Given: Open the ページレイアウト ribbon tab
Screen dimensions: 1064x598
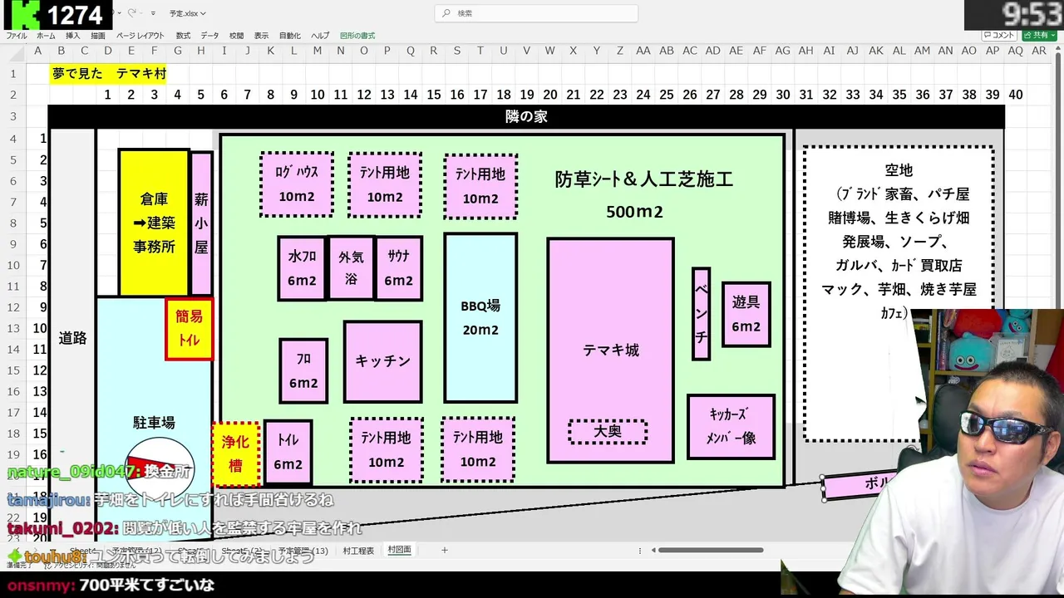Looking at the screenshot, I should [140, 36].
